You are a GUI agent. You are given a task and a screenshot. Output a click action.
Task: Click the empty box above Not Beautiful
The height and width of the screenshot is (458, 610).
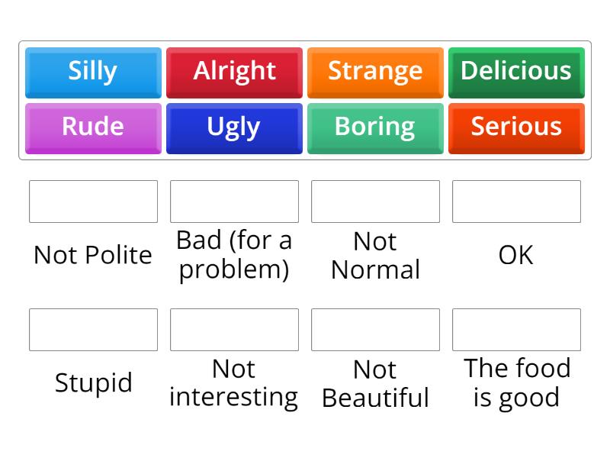[375, 330]
